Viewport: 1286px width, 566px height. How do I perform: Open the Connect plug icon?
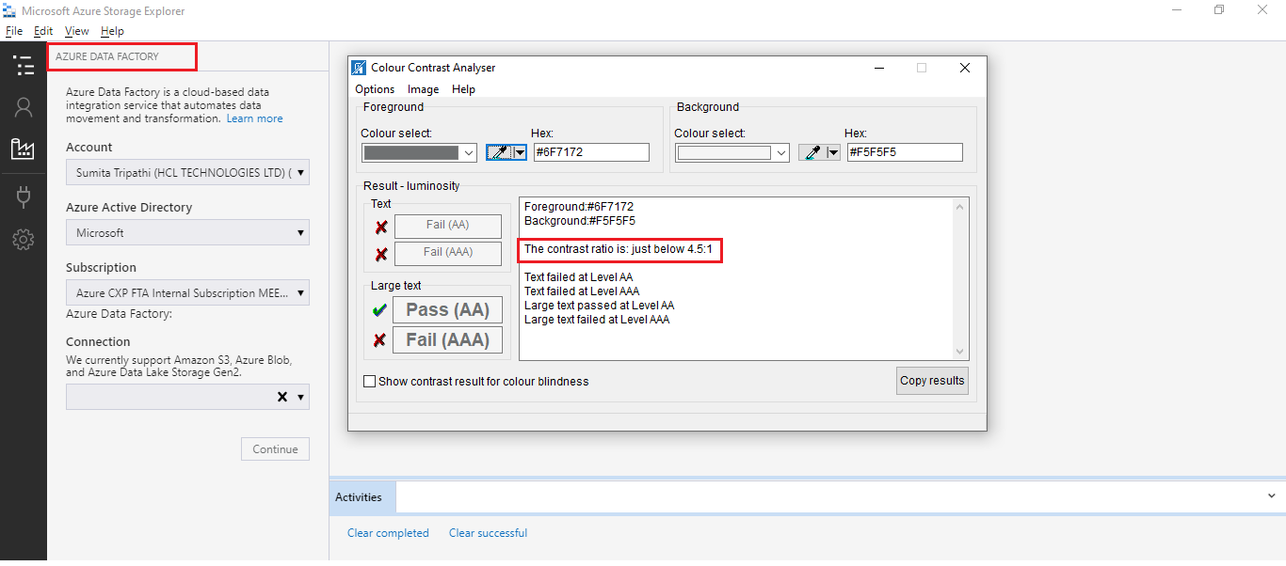24,197
